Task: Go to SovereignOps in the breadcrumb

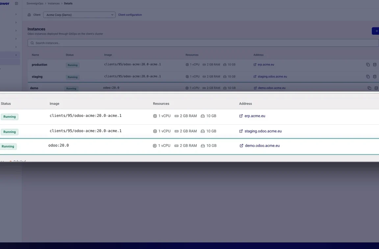Action: point(35,3)
